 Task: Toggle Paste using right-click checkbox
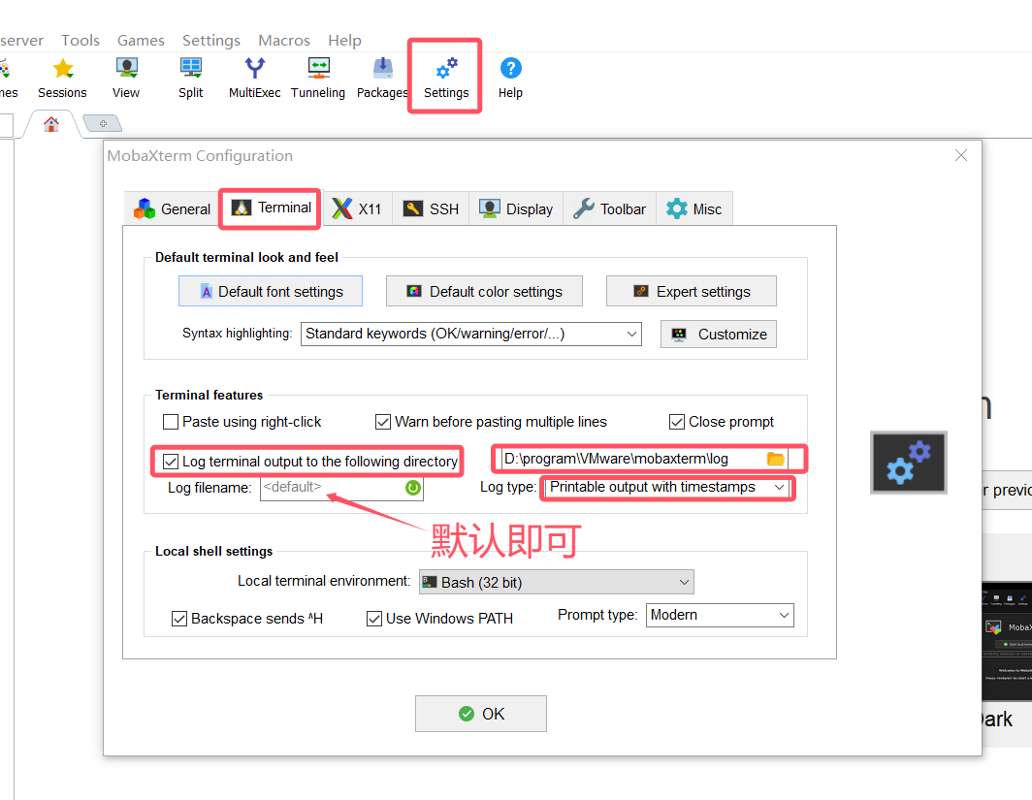(171, 422)
